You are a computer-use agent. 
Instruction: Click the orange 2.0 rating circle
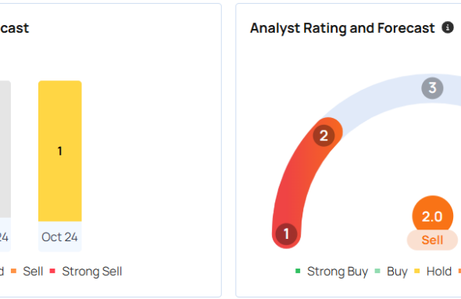point(433,215)
